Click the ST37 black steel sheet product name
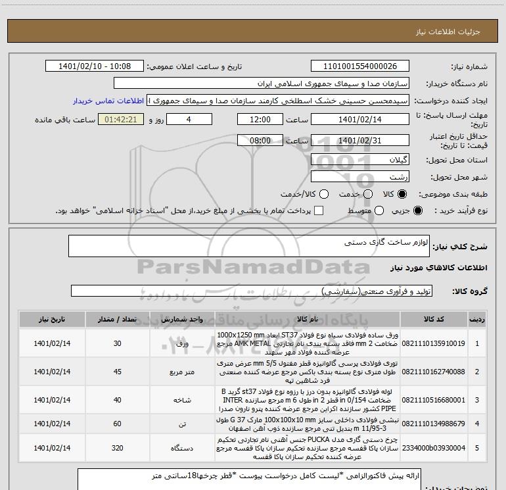The image size is (506, 490). click(308, 343)
